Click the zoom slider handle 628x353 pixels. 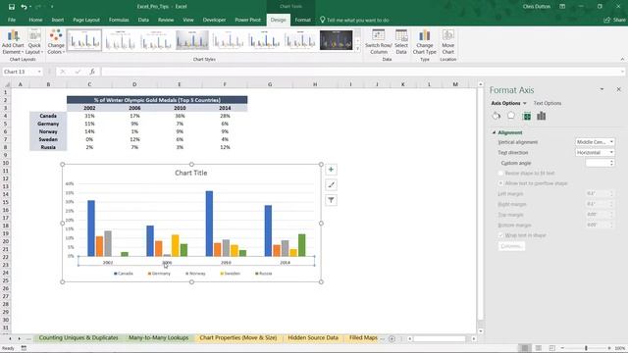click(x=586, y=348)
